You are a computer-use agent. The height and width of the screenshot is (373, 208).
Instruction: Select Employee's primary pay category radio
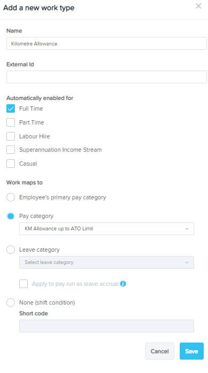(11, 197)
